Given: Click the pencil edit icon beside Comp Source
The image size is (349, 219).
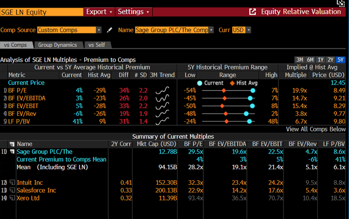Looking at the screenshot, I should [x=109, y=30].
